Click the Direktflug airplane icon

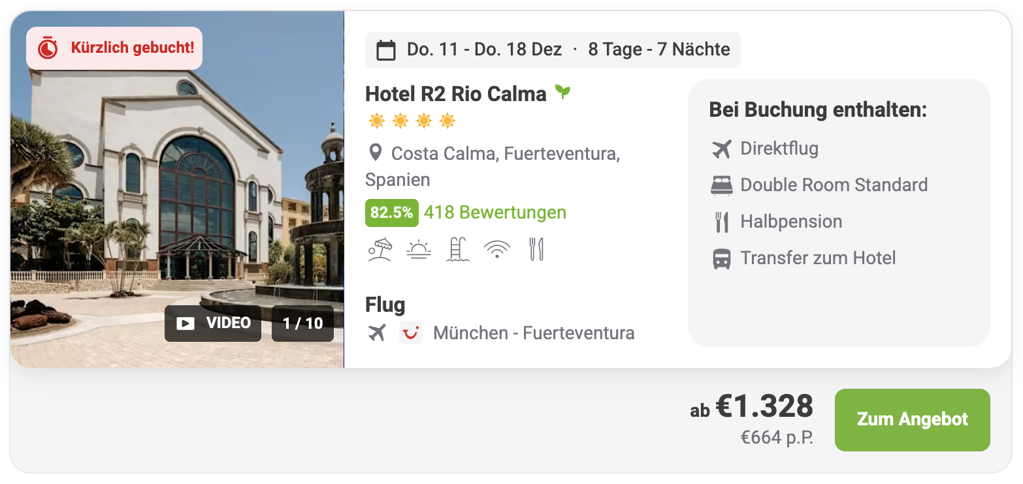721,149
